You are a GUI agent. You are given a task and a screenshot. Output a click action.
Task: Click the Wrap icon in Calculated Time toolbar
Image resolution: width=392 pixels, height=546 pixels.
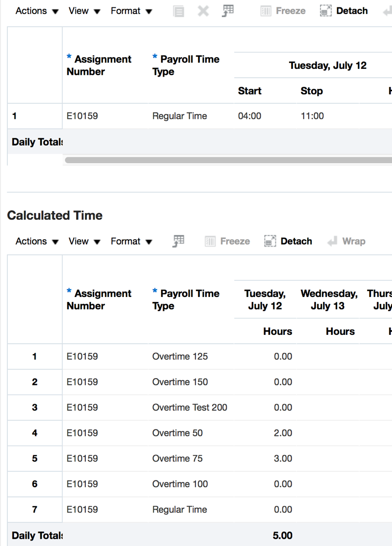click(346, 241)
